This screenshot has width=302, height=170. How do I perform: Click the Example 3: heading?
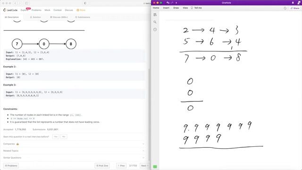[x=9, y=85]
